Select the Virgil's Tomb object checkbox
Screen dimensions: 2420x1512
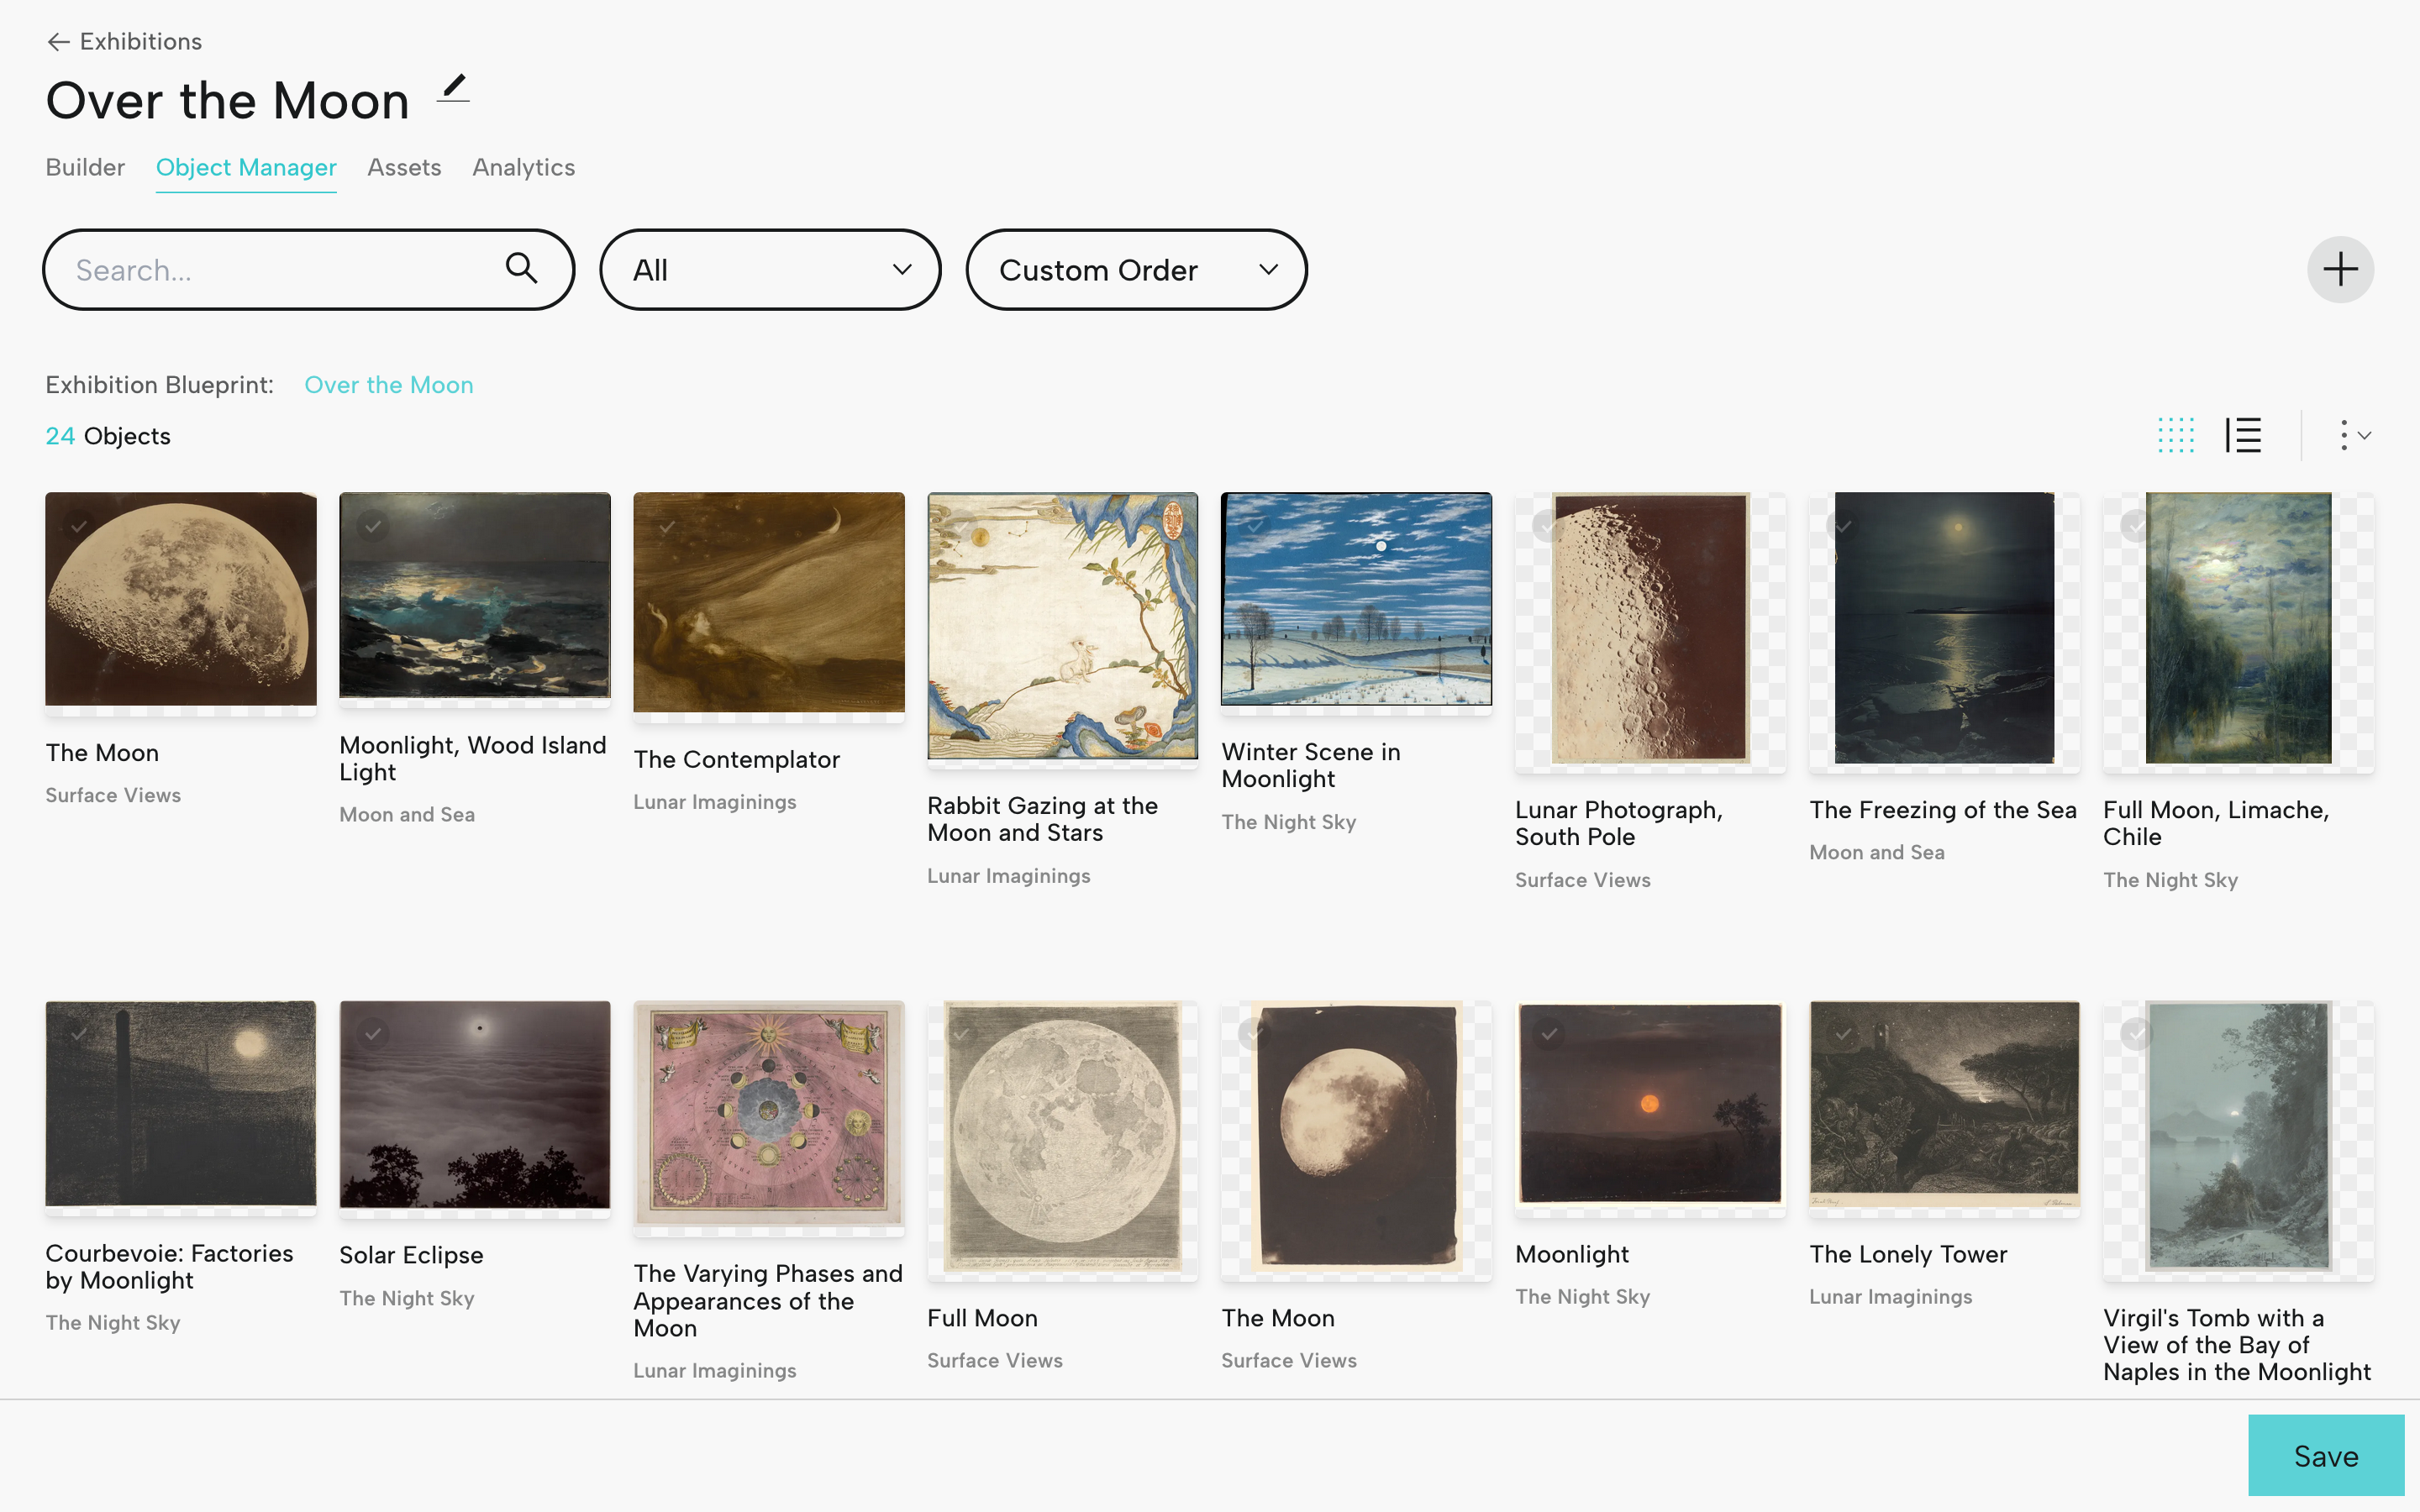tap(2136, 1033)
